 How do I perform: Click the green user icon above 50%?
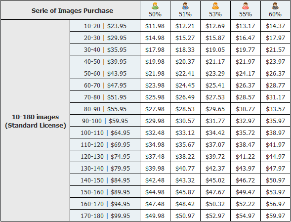(x=155, y=6)
